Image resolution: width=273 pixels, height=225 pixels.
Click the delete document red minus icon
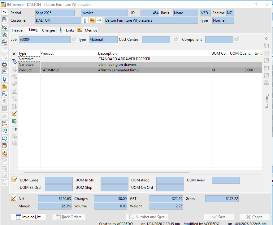[5, 42]
